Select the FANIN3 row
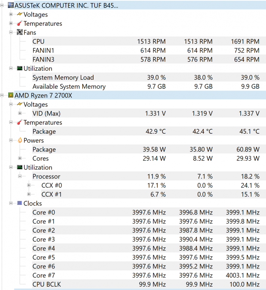The width and height of the screenshot is (266, 290). pos(149,59)
